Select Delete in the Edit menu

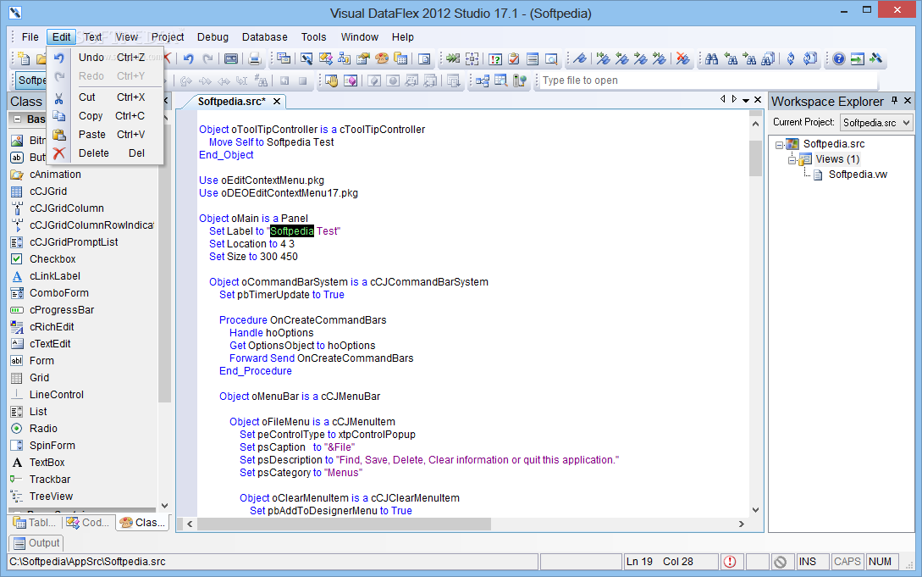(x=105, y=153)
